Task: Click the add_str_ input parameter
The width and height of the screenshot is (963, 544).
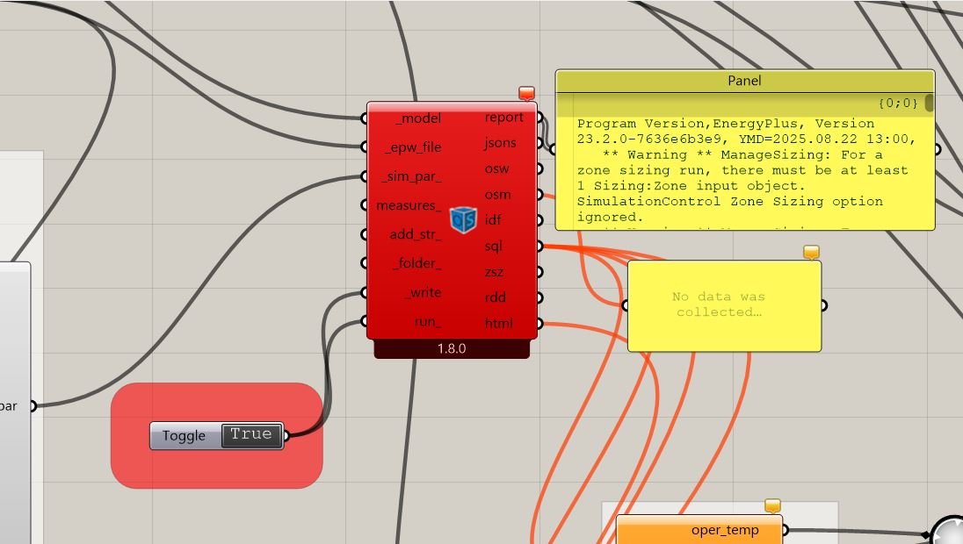Action: (x=416, y=234)
